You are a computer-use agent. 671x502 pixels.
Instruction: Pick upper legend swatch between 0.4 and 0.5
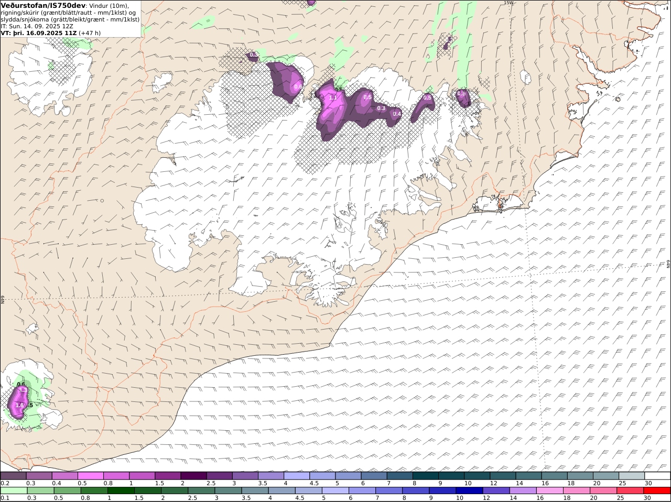[64, 476]
